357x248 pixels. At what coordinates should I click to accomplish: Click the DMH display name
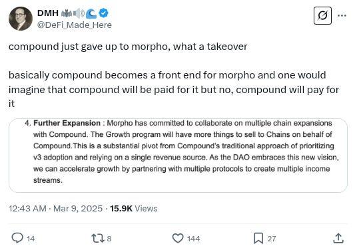click(x=48, y=13)
